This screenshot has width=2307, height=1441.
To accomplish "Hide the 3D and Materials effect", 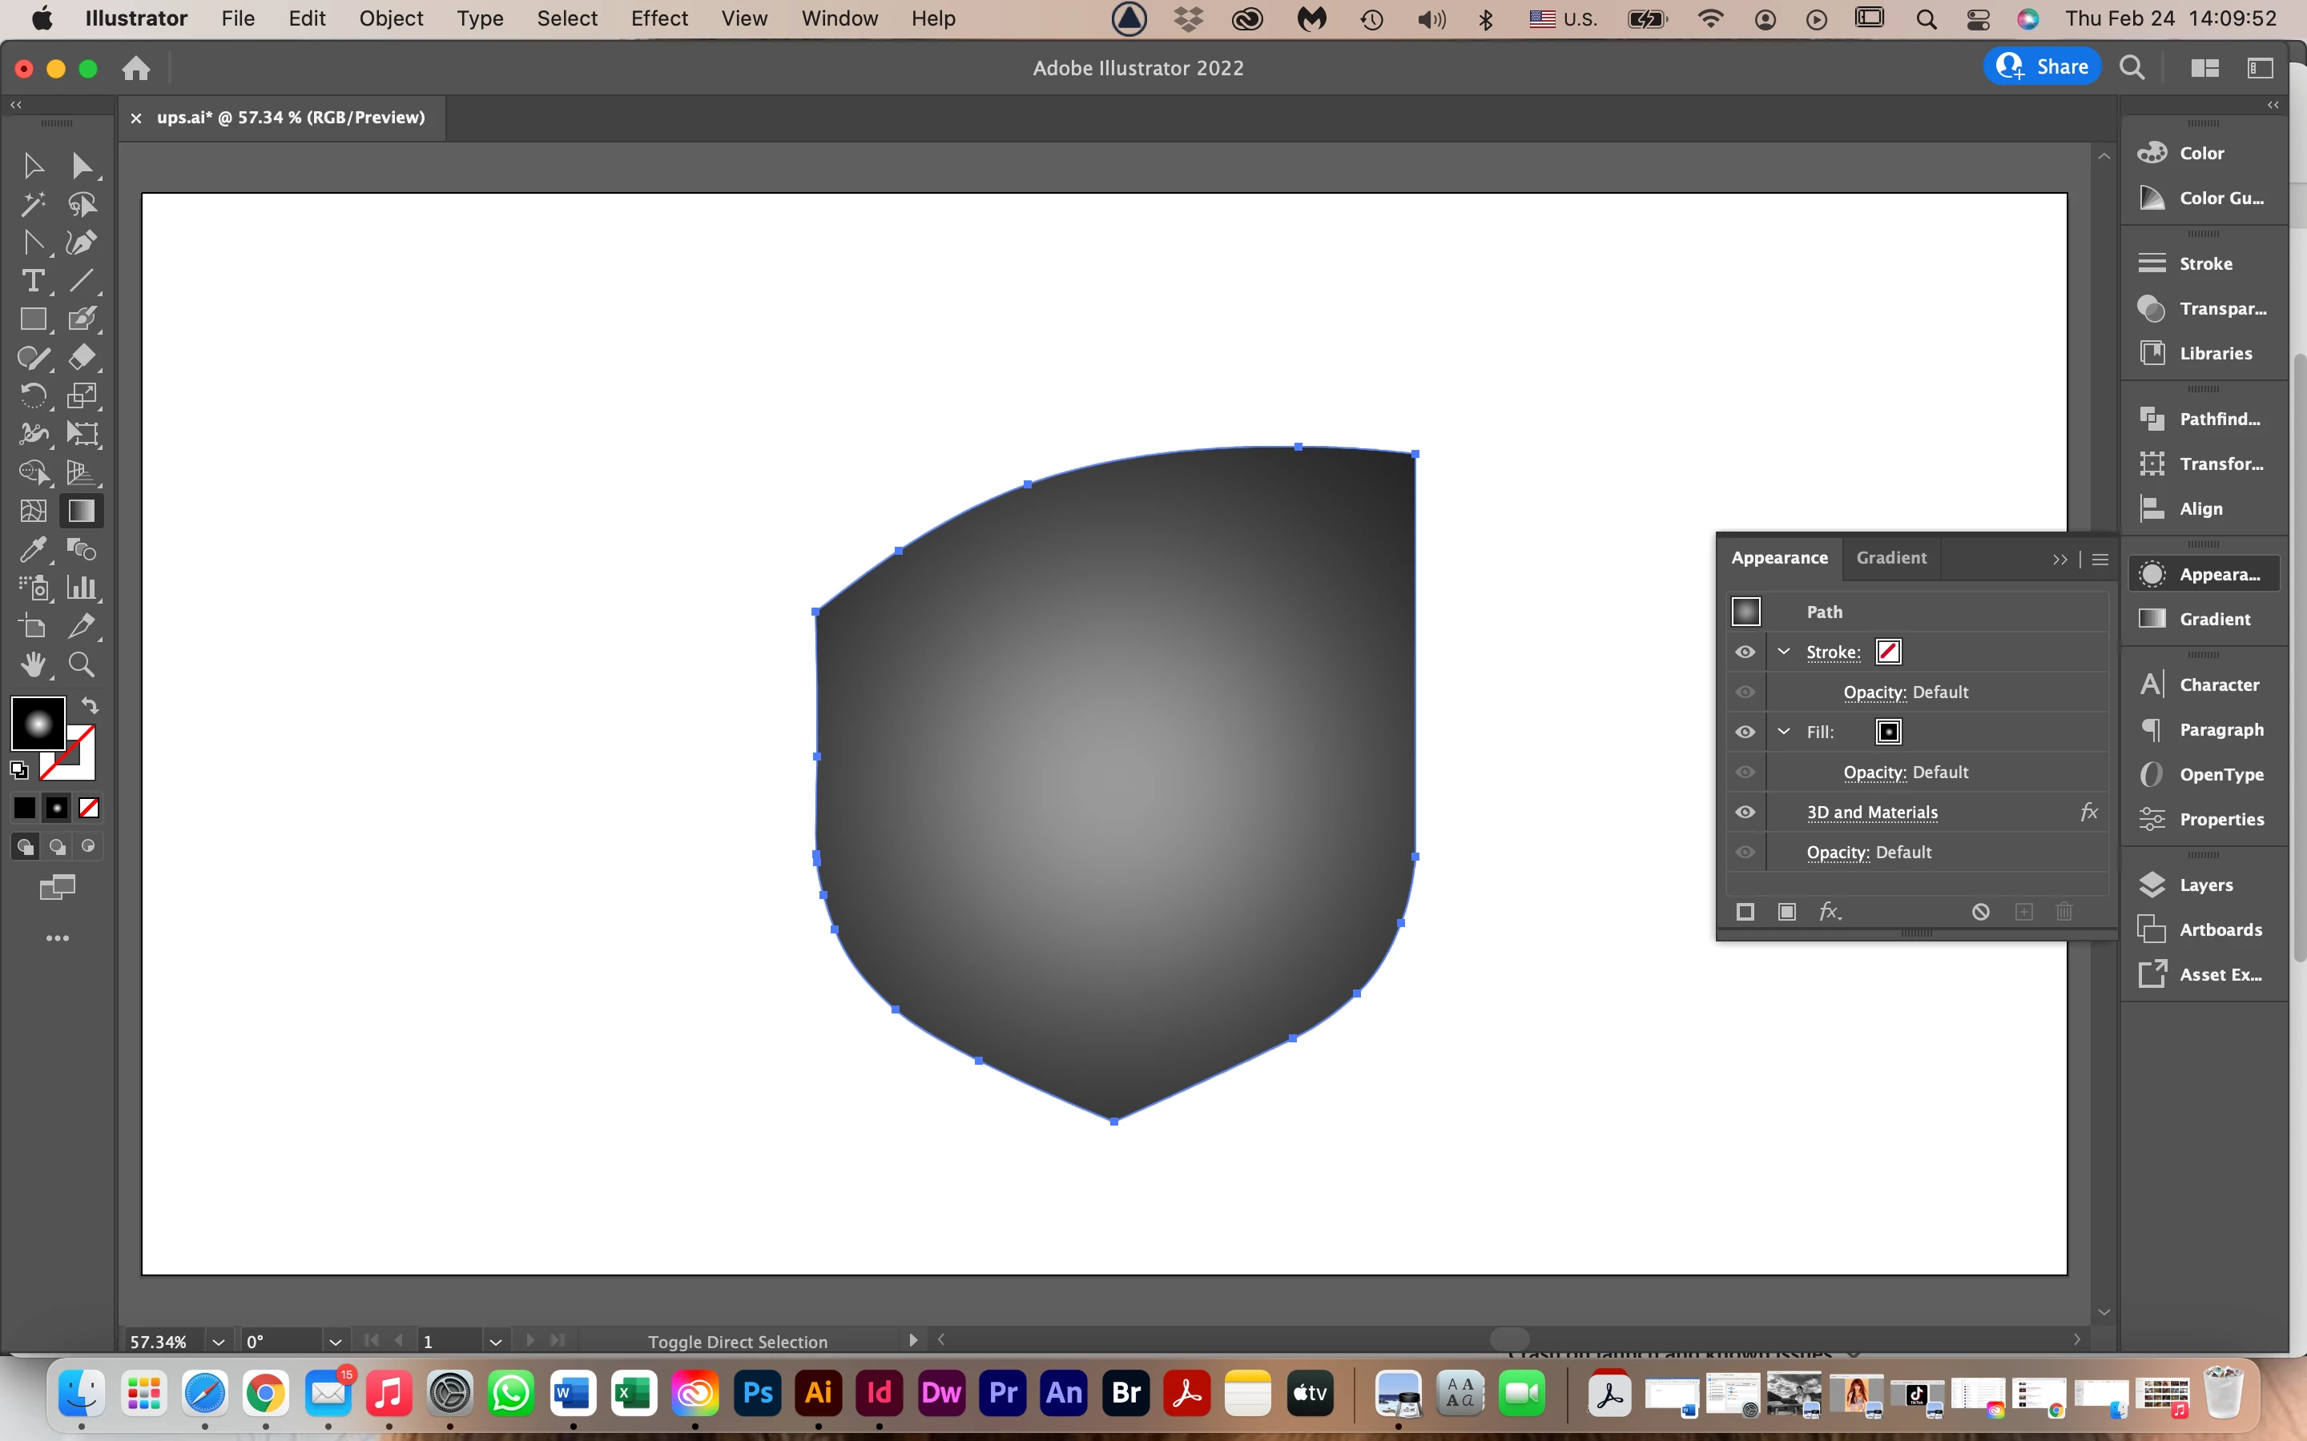I will [1745, 812].
